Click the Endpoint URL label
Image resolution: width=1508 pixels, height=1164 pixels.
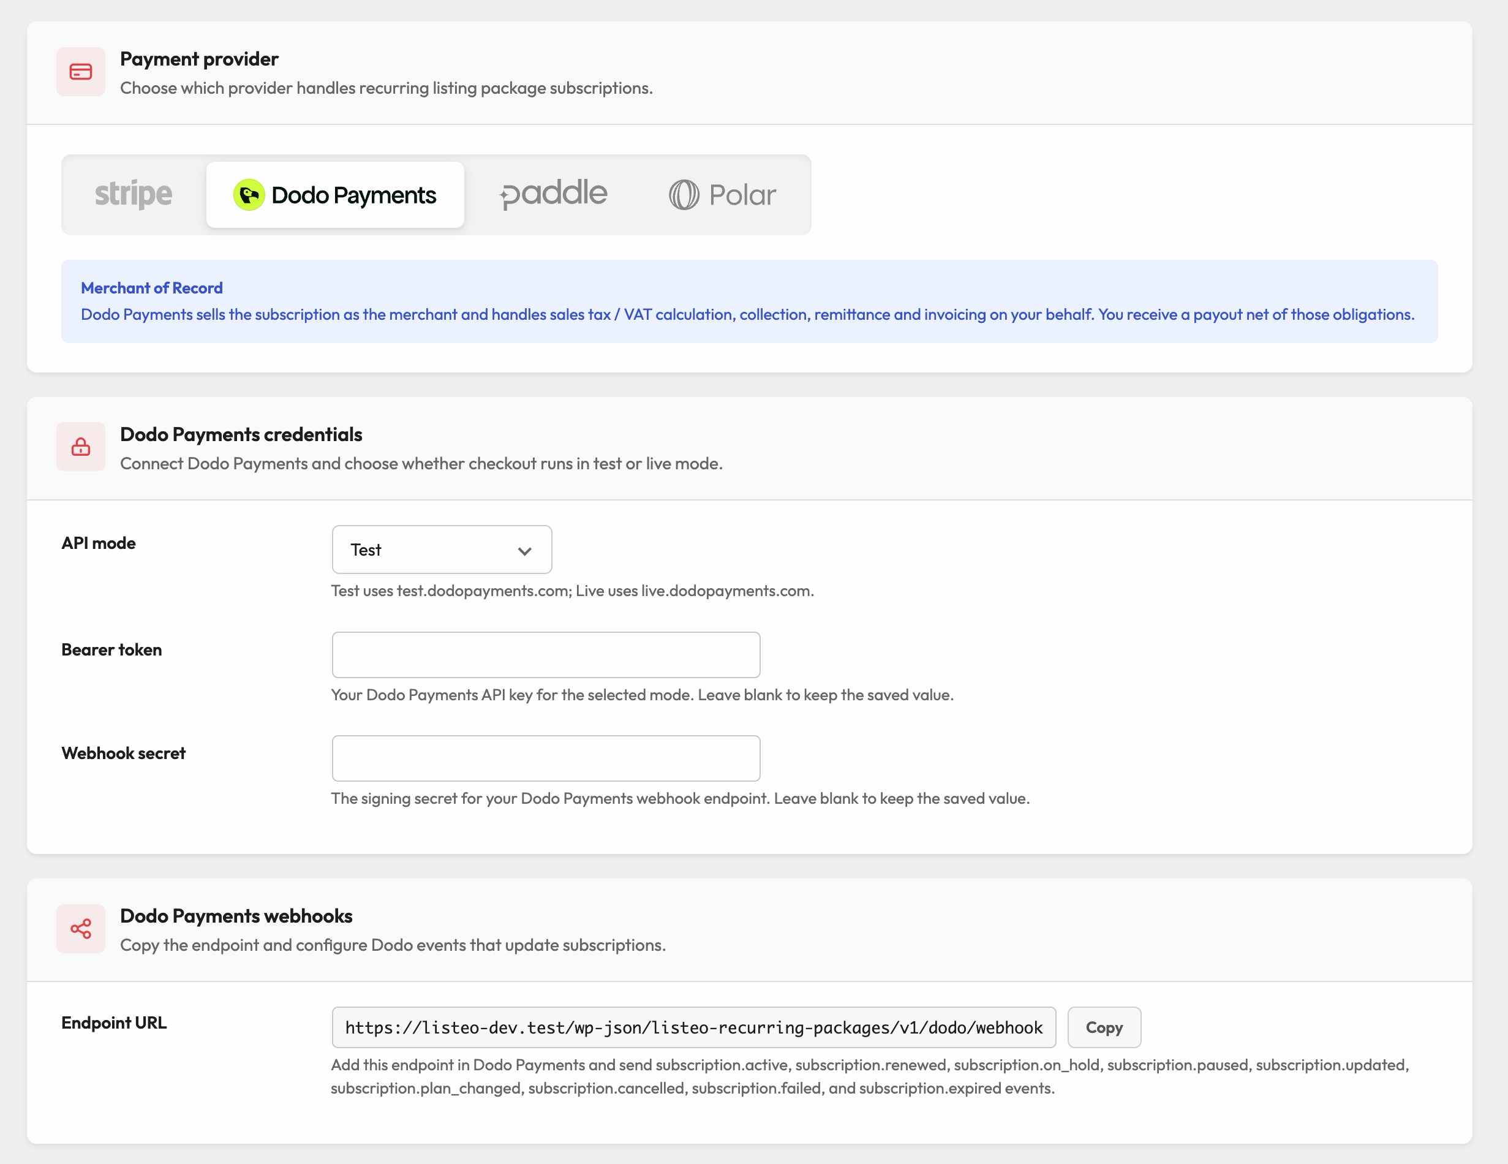[114, 1022]
